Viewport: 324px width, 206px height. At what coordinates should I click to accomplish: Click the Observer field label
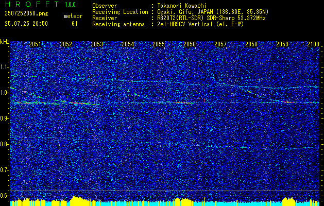pyautogui.click(x=105, y=6)
